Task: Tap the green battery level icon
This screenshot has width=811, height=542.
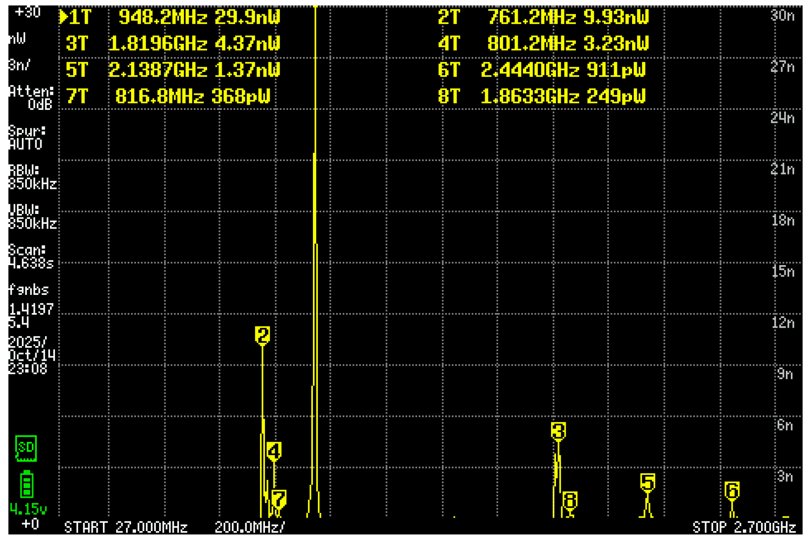Action: (26, 484)
